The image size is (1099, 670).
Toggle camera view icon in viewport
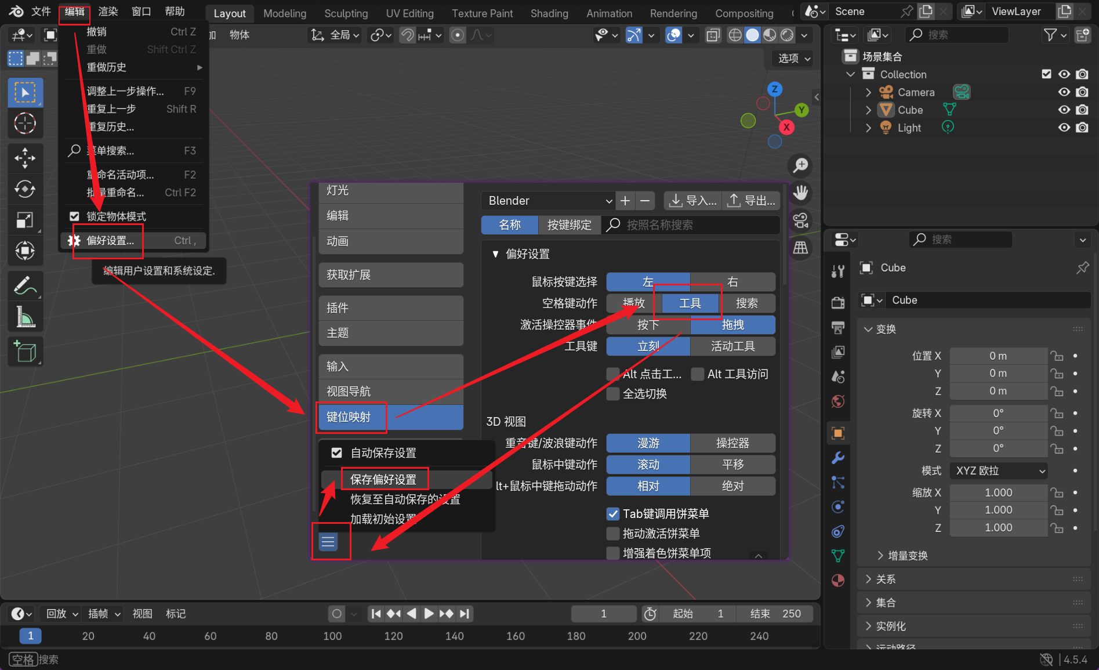801,220
